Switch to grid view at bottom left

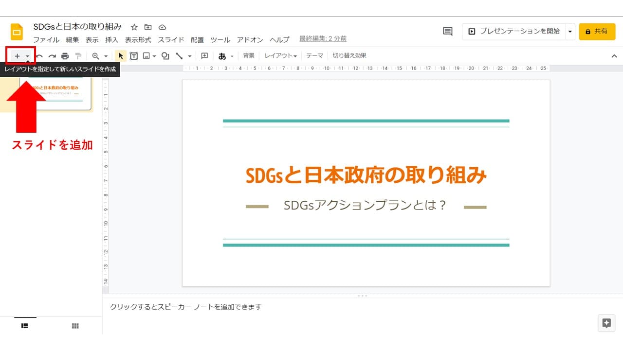[75, 326]
